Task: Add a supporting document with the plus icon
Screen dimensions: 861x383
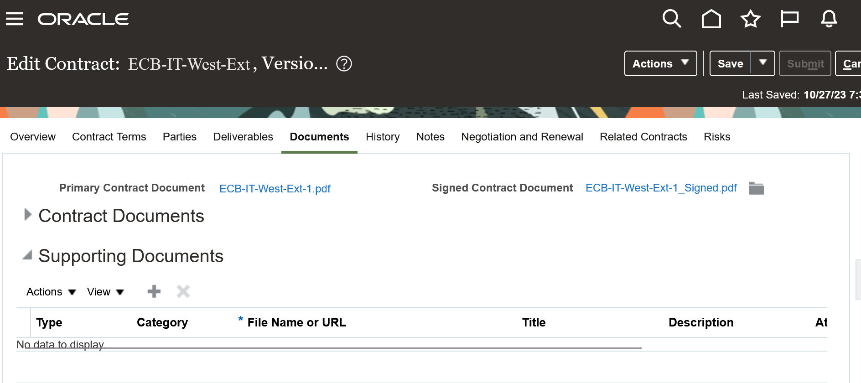Action: [154, 291]
